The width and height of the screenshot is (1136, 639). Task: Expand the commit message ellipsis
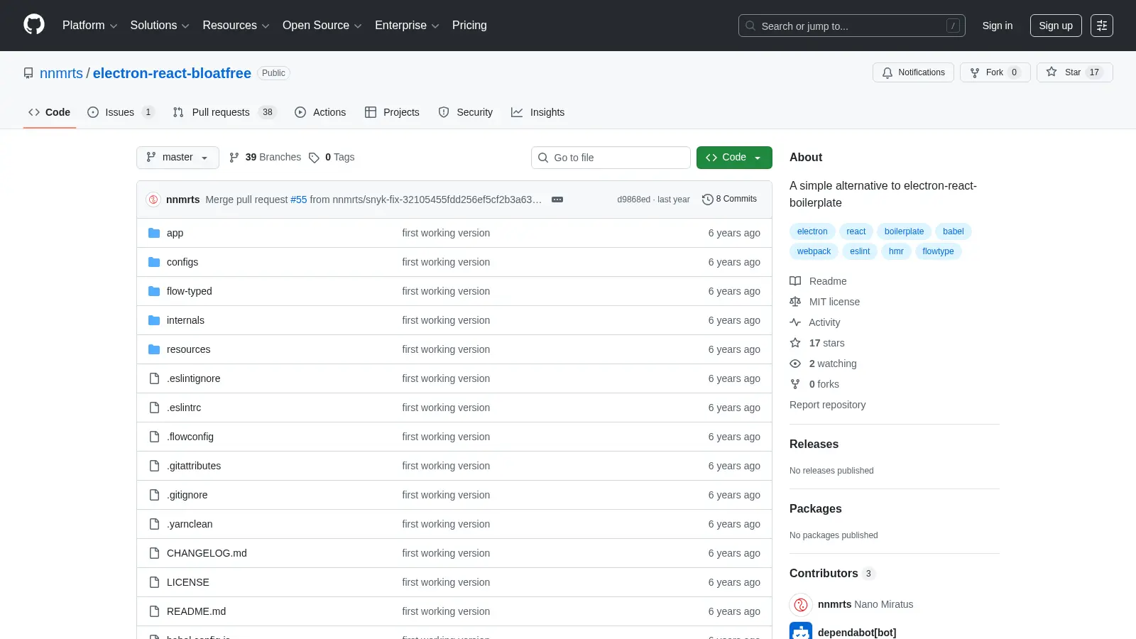click(x=557, y=200)
